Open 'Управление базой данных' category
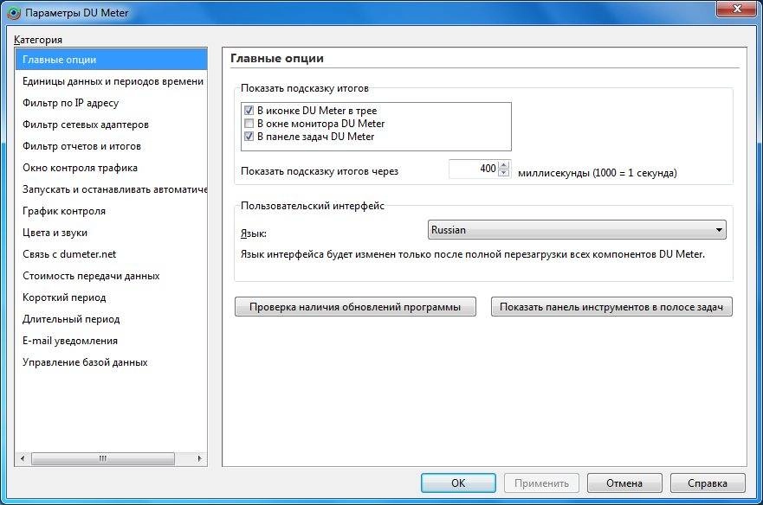The image size is (763, 505). tap(111, 362)
